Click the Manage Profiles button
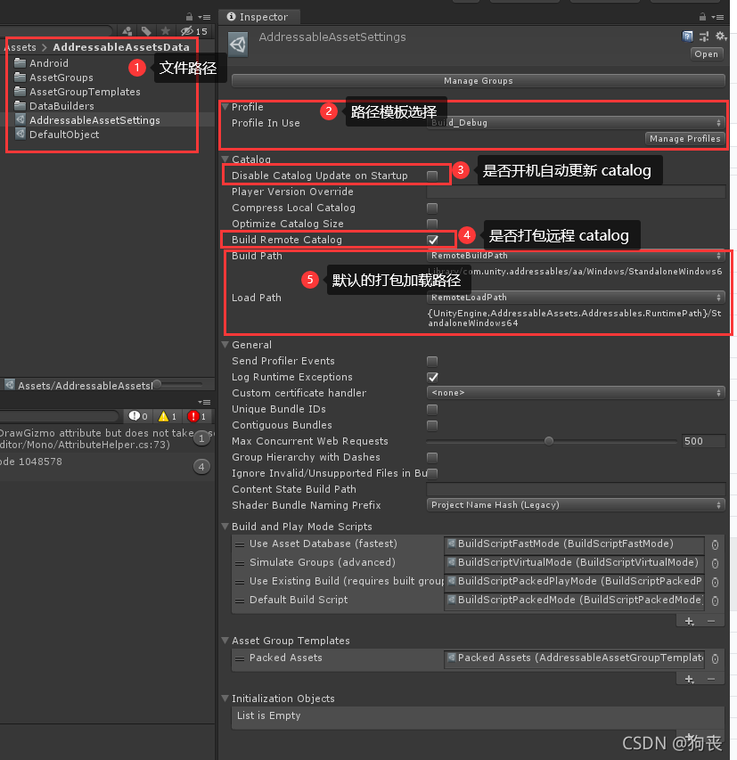The width and height of the screenshot is (737, 760). point(685,139)
